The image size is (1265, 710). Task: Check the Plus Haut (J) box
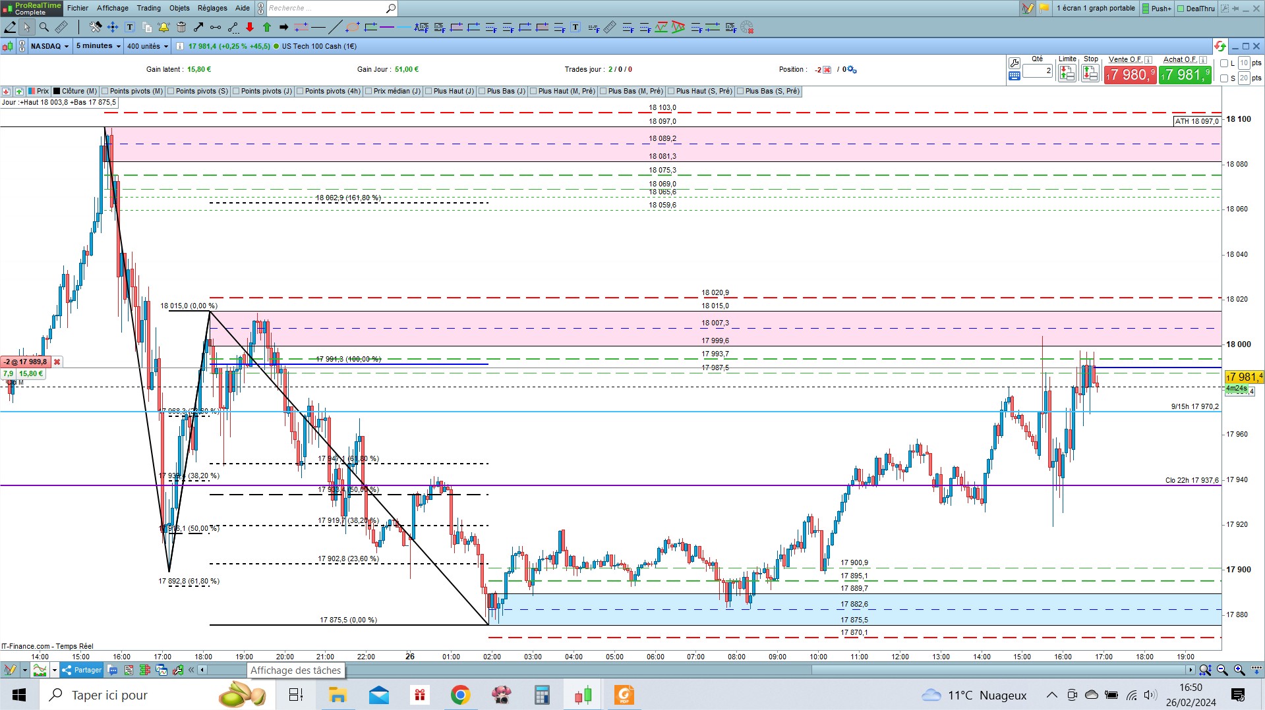point(429,92)
